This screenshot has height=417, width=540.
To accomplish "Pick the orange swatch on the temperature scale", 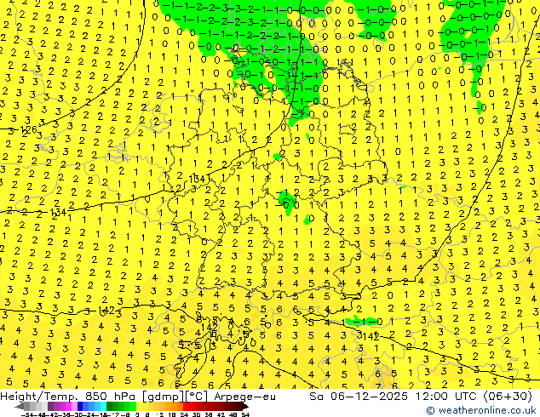I will (174, 406).
